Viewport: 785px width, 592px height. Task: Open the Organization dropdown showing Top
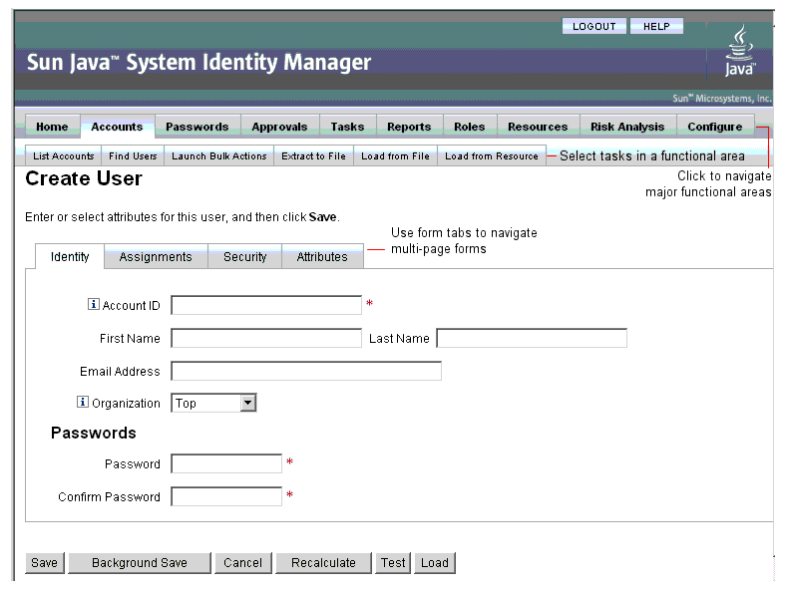coord(213,403)
